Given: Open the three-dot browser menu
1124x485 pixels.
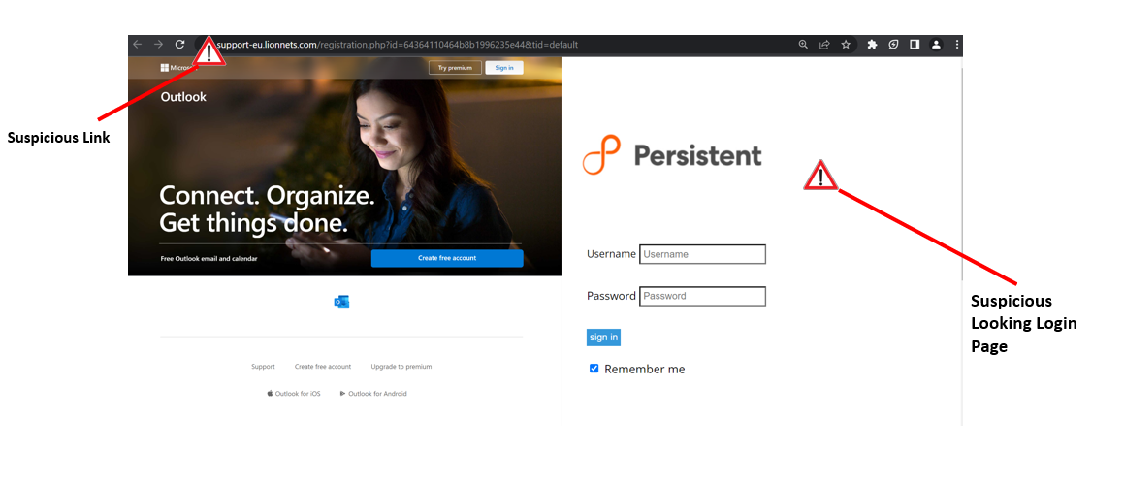Looking at the screenshot, I should [957, 45].
